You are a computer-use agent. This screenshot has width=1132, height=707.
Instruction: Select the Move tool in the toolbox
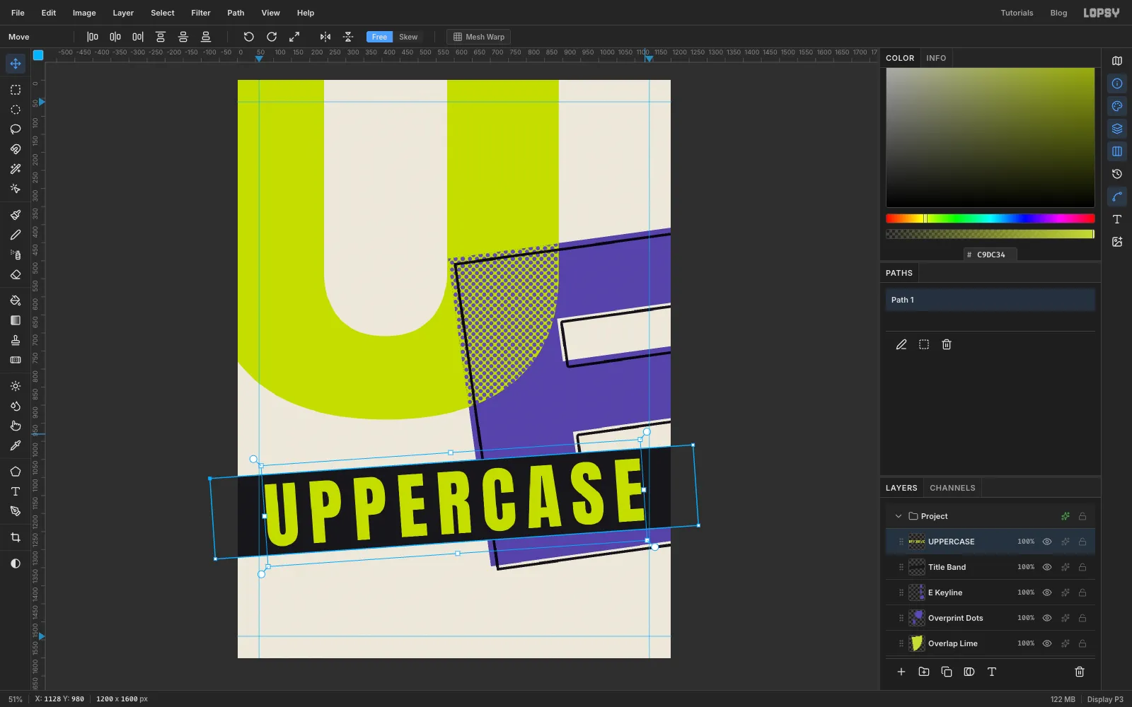[16, 64]
